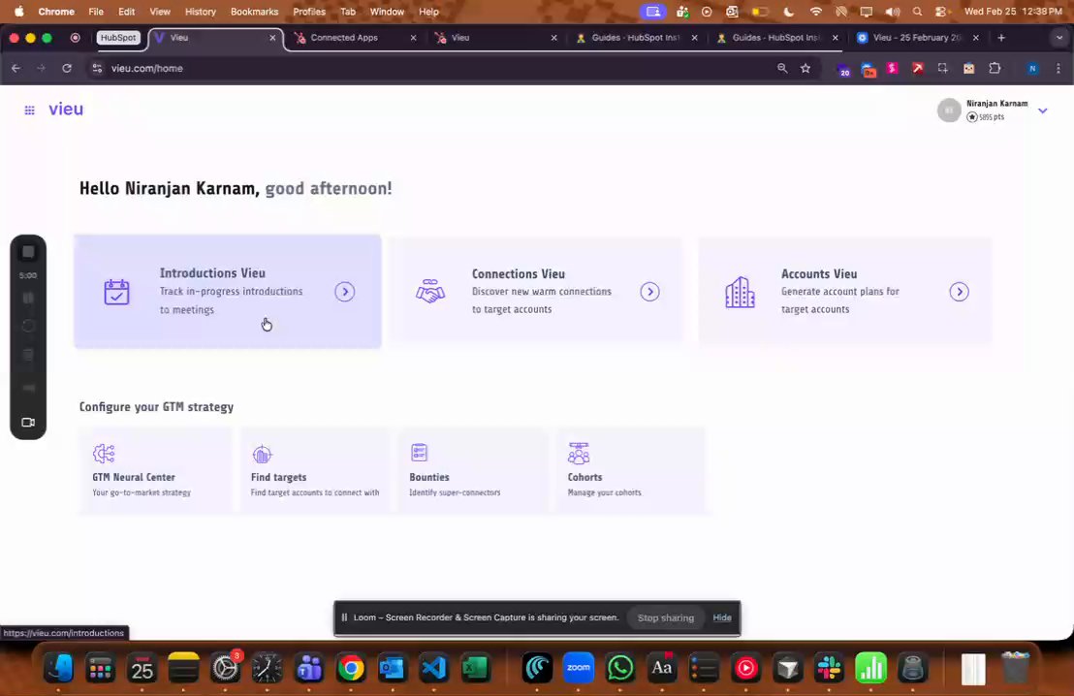Open Spotlight search in menu bar

pyautogui.click(x=917, y=12)
